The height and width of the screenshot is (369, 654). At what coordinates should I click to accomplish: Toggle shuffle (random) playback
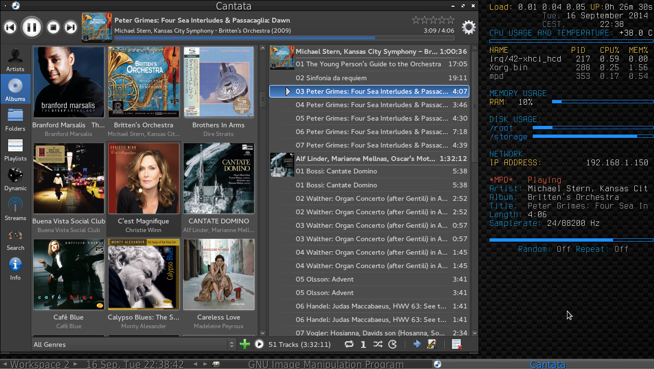pos(378,344)
